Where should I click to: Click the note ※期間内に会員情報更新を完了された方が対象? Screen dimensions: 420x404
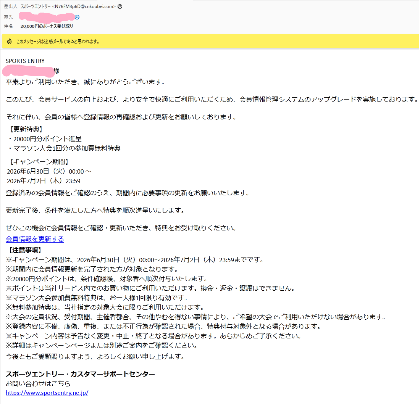click(92, 269)
